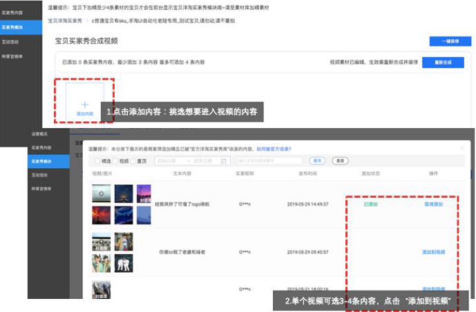Viewport: 476px width, 312px height.
Task: Open the first video thumbnail with play icon
Action: point(102,193)
